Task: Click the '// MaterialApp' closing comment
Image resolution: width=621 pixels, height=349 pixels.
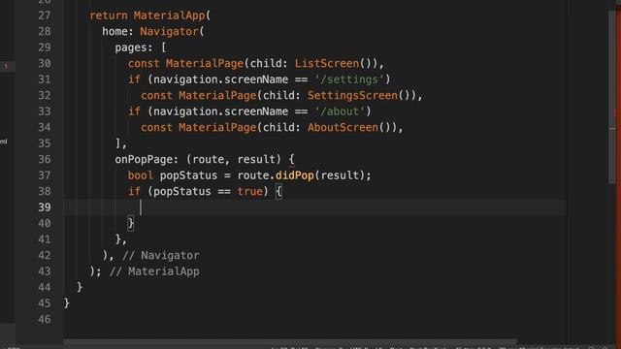Action: (154, 271)
